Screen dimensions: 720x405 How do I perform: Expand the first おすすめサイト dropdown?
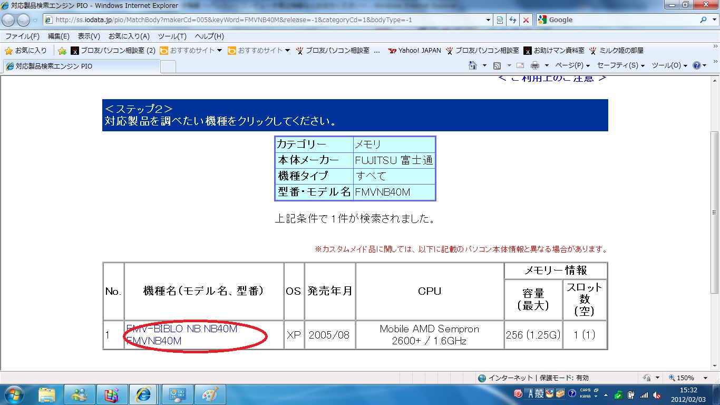pyautogui.click(x=220, y=51)
